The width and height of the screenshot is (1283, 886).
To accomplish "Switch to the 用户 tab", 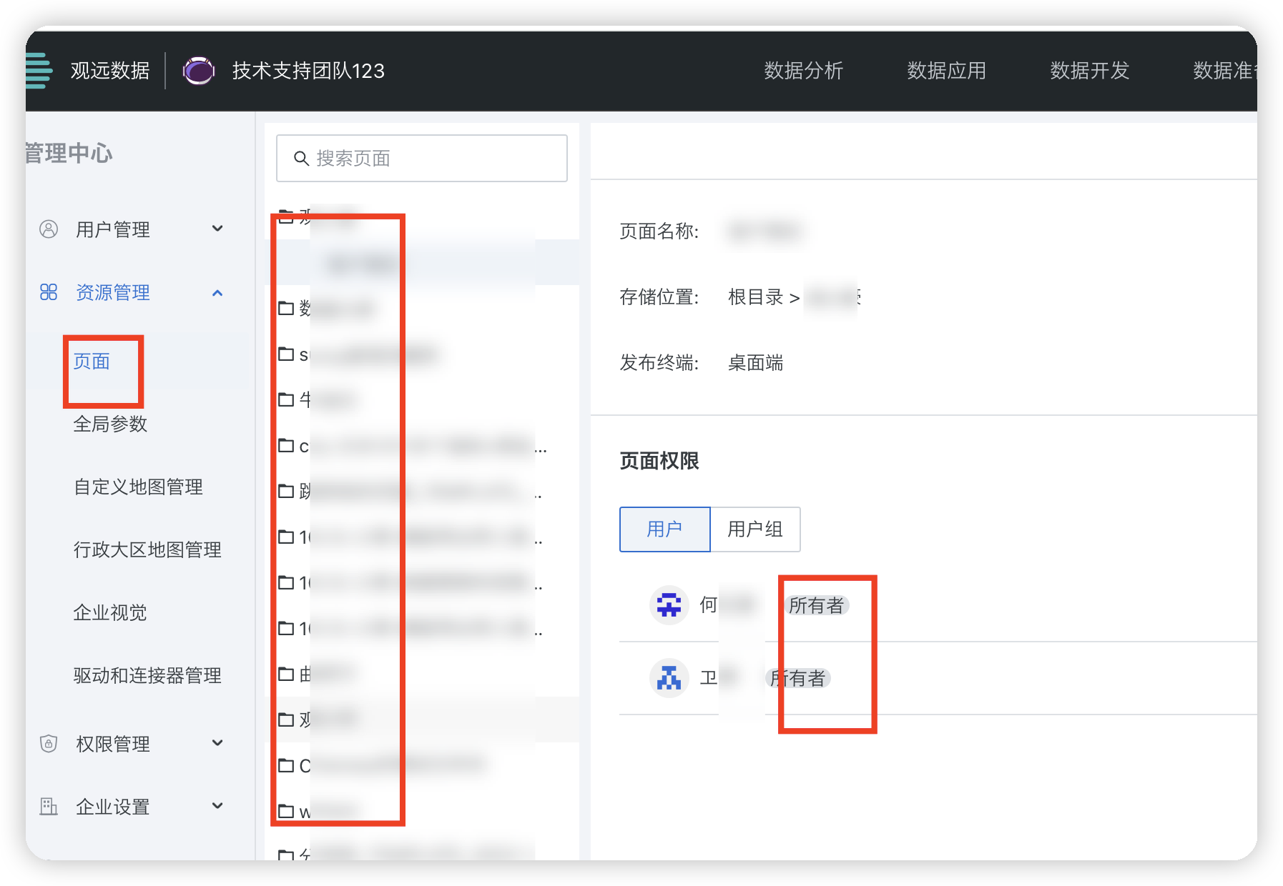I will [x=664, y=529].
